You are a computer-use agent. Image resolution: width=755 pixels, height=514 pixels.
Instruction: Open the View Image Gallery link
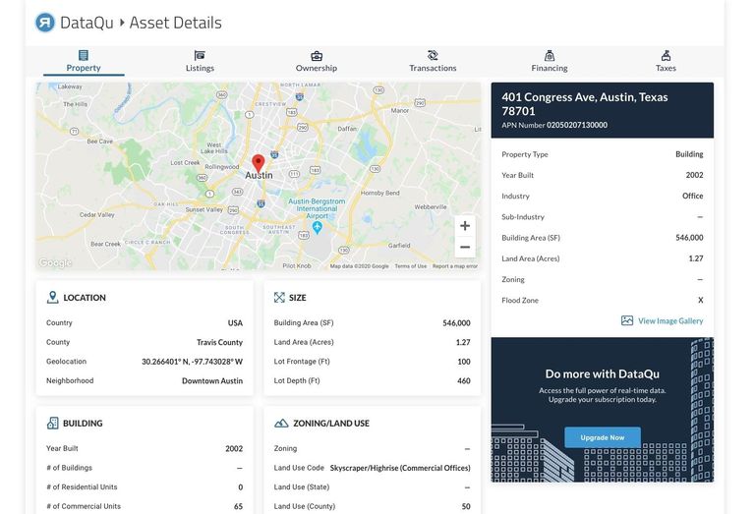[670, 321]
